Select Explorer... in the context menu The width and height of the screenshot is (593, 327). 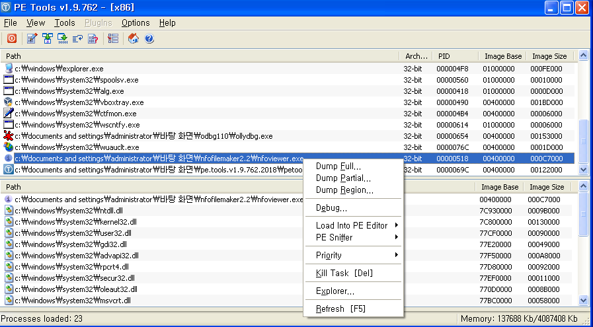click(354, 291)
